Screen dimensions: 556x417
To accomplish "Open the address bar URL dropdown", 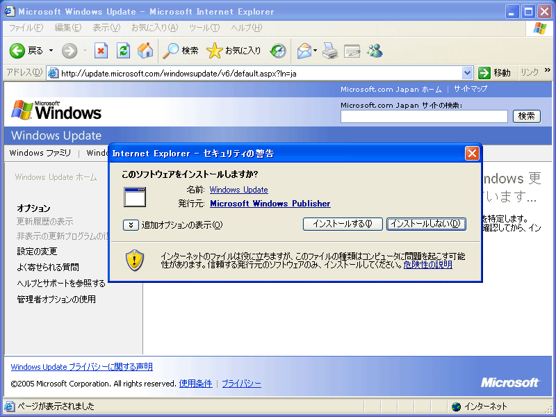I will click(x=467, y=73).
